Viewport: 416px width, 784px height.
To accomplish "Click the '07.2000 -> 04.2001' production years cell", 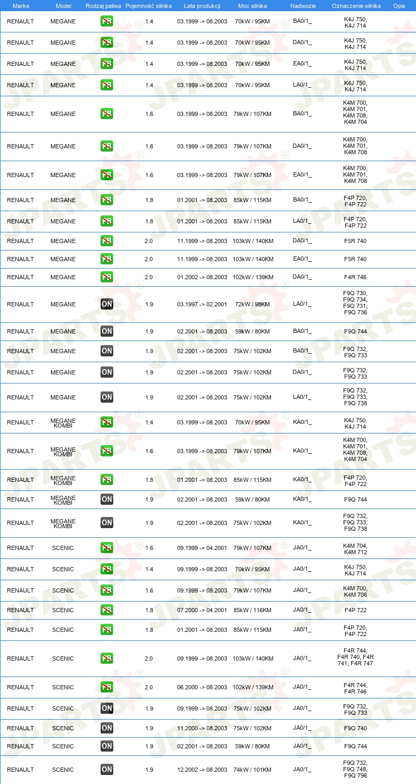I will coord(202,610).
